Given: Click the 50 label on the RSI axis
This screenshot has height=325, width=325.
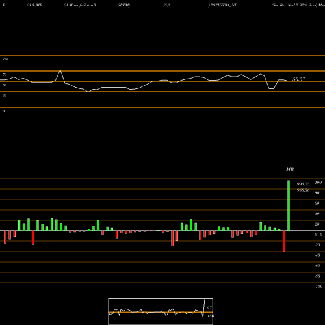Looking at the screenshot, I should (5, 85).
